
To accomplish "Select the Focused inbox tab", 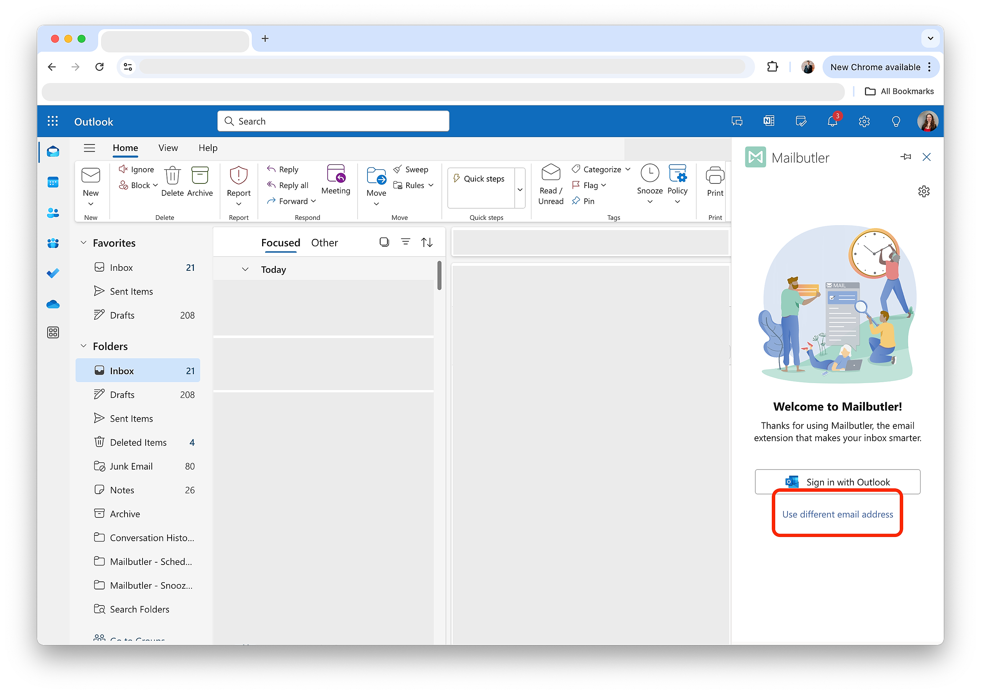I will 281,243.
